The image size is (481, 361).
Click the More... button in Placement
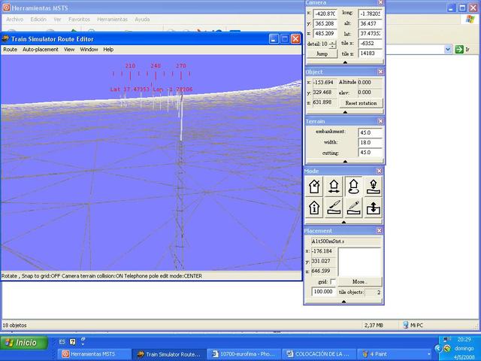pyautogui.click(x=360, y=281)
